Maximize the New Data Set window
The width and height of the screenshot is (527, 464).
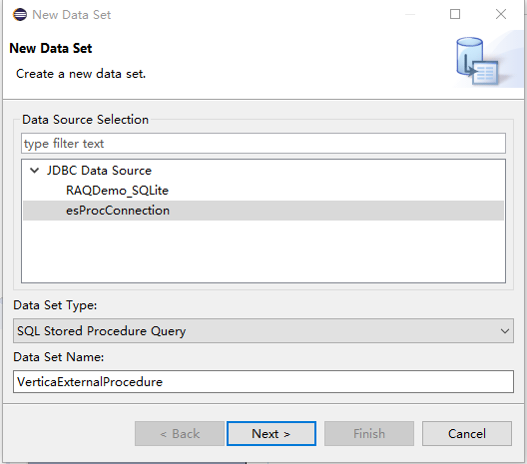tap(455, 14)
